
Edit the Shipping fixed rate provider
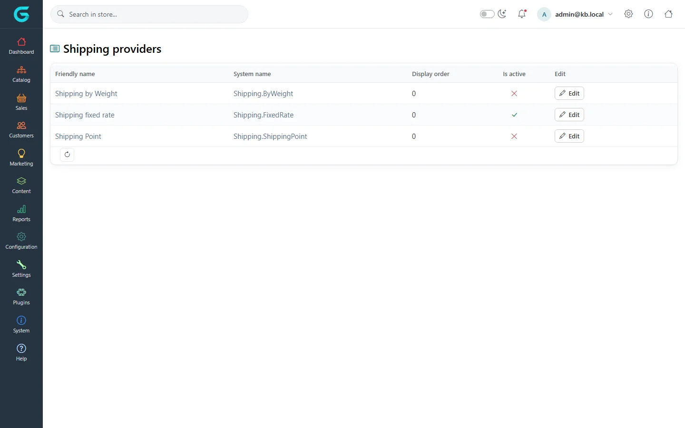pos(569,115)
